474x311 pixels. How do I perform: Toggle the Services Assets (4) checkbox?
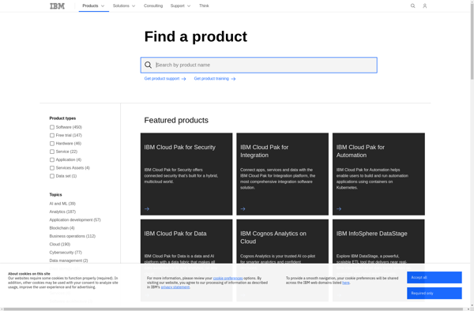pos(52,168)
